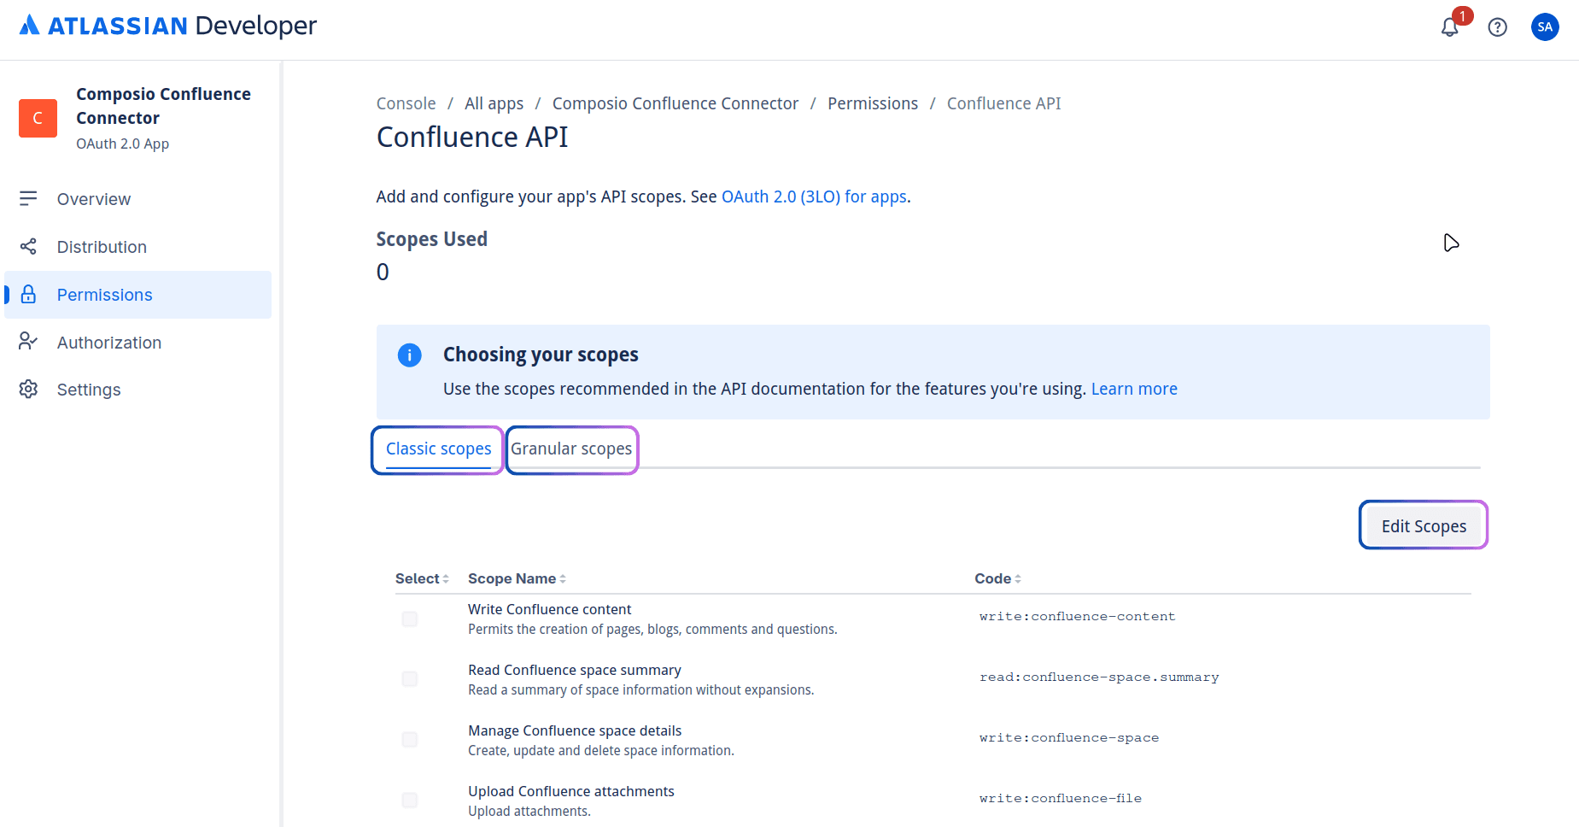Click the Permissions lock icon
The width and height of the screenshot is (1579, 827).
pos(28,294)
